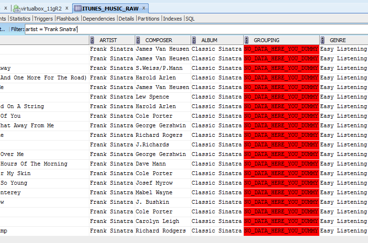Image resolution: width=368 pixels, height=243 pixels.
Task: Select the Dave Mann composer cell
Action: pos(163,164)
